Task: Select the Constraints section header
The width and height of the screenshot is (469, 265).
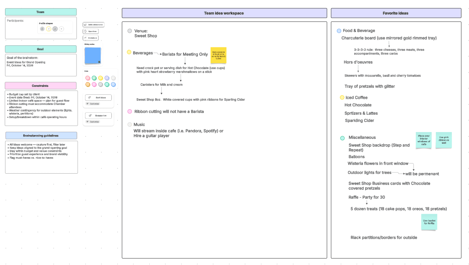Action: (x=41, y=86)
